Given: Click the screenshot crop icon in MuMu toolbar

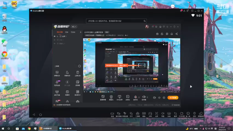Looking at the screenshot, I should (175, 114).
